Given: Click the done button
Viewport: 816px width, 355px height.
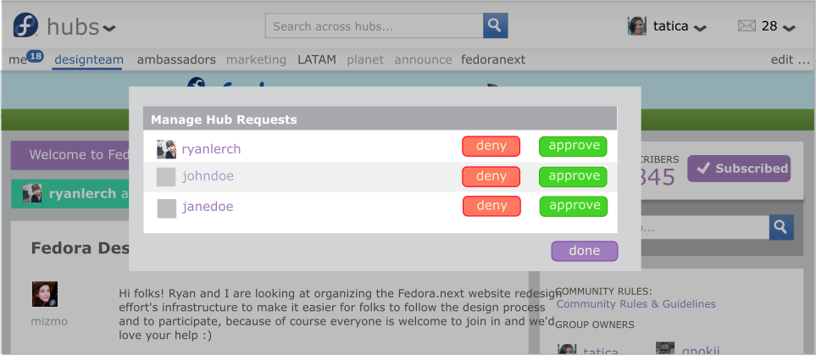Looking at the screenshot, I should (585, 252).
